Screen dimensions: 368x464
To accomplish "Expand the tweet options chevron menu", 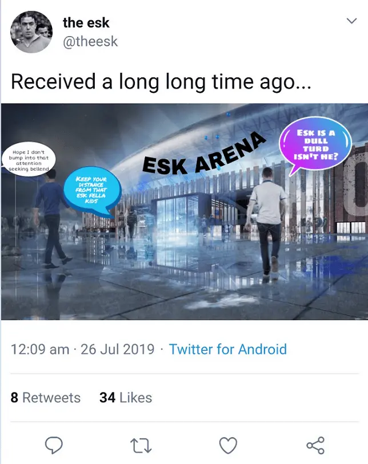I will (x=352, y=21).
